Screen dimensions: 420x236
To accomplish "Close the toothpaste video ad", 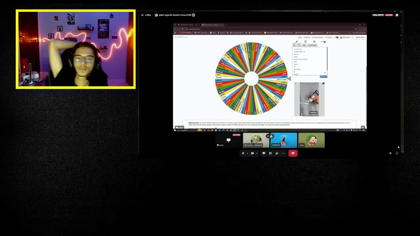I will 324,83.
